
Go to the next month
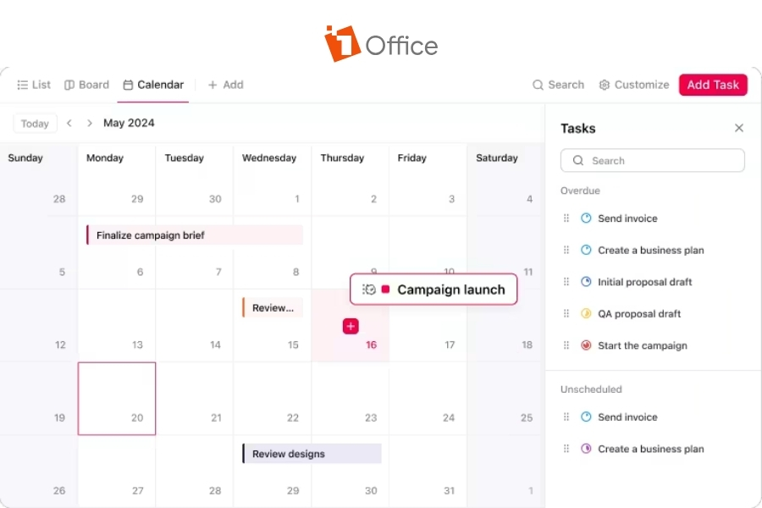pyautogui.click(x=90, y=123)
